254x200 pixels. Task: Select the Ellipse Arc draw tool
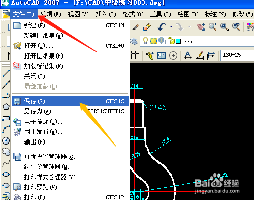click(6, 185)
